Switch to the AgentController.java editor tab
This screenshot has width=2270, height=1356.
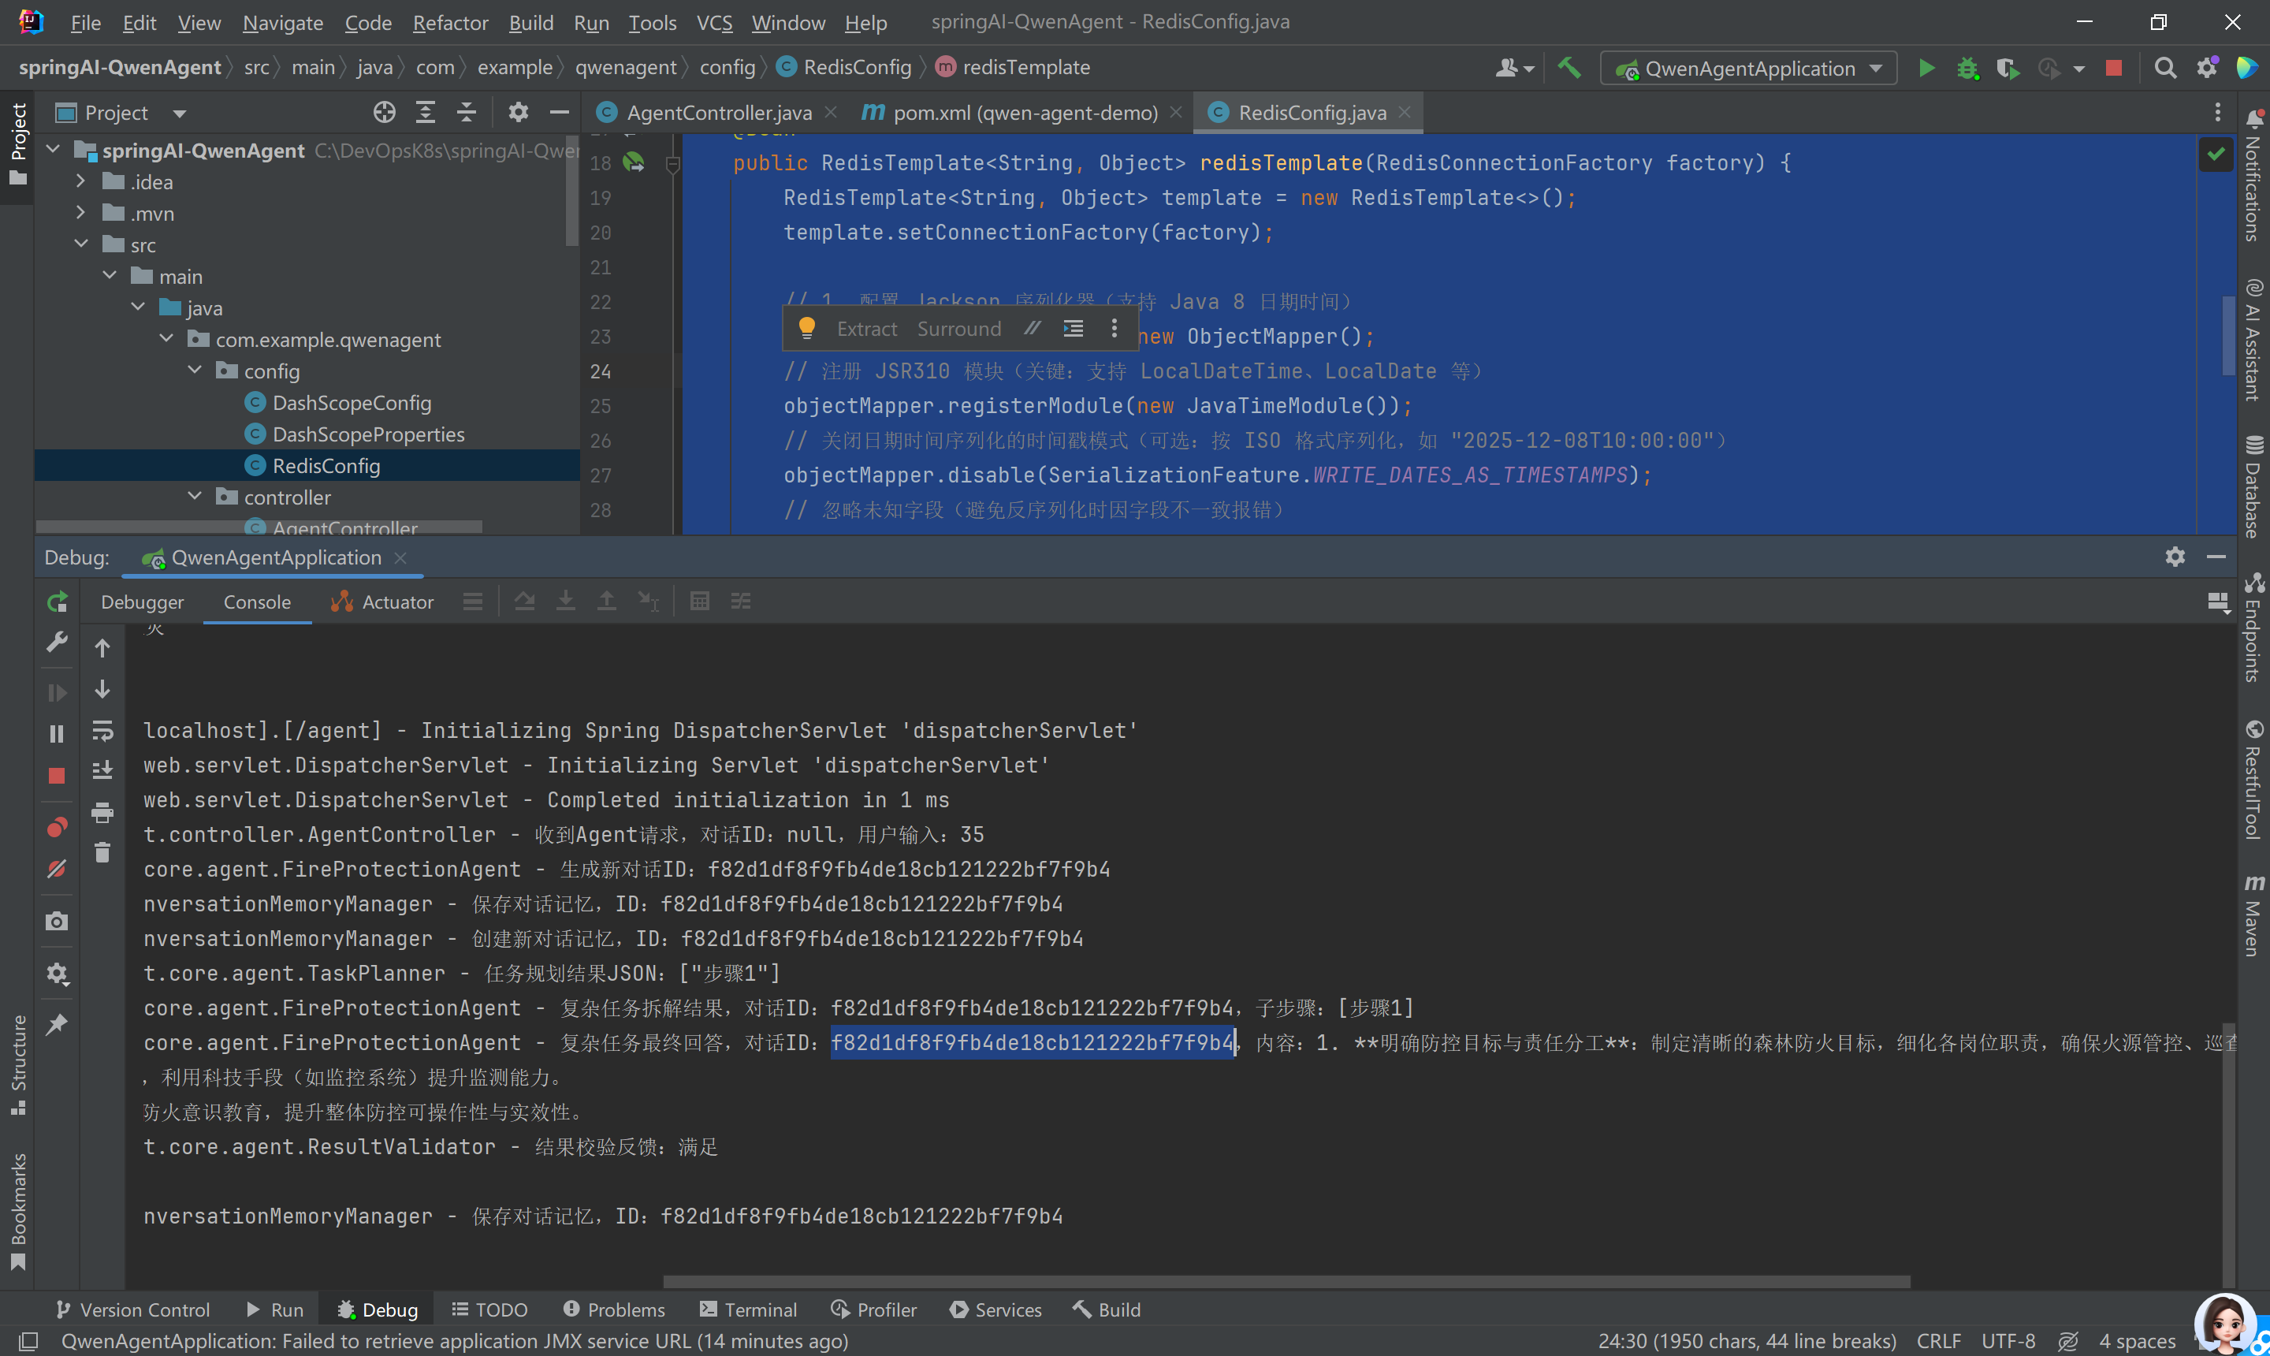(x=718, y=113)
